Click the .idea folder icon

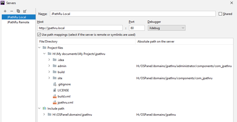tap(55, 60)
